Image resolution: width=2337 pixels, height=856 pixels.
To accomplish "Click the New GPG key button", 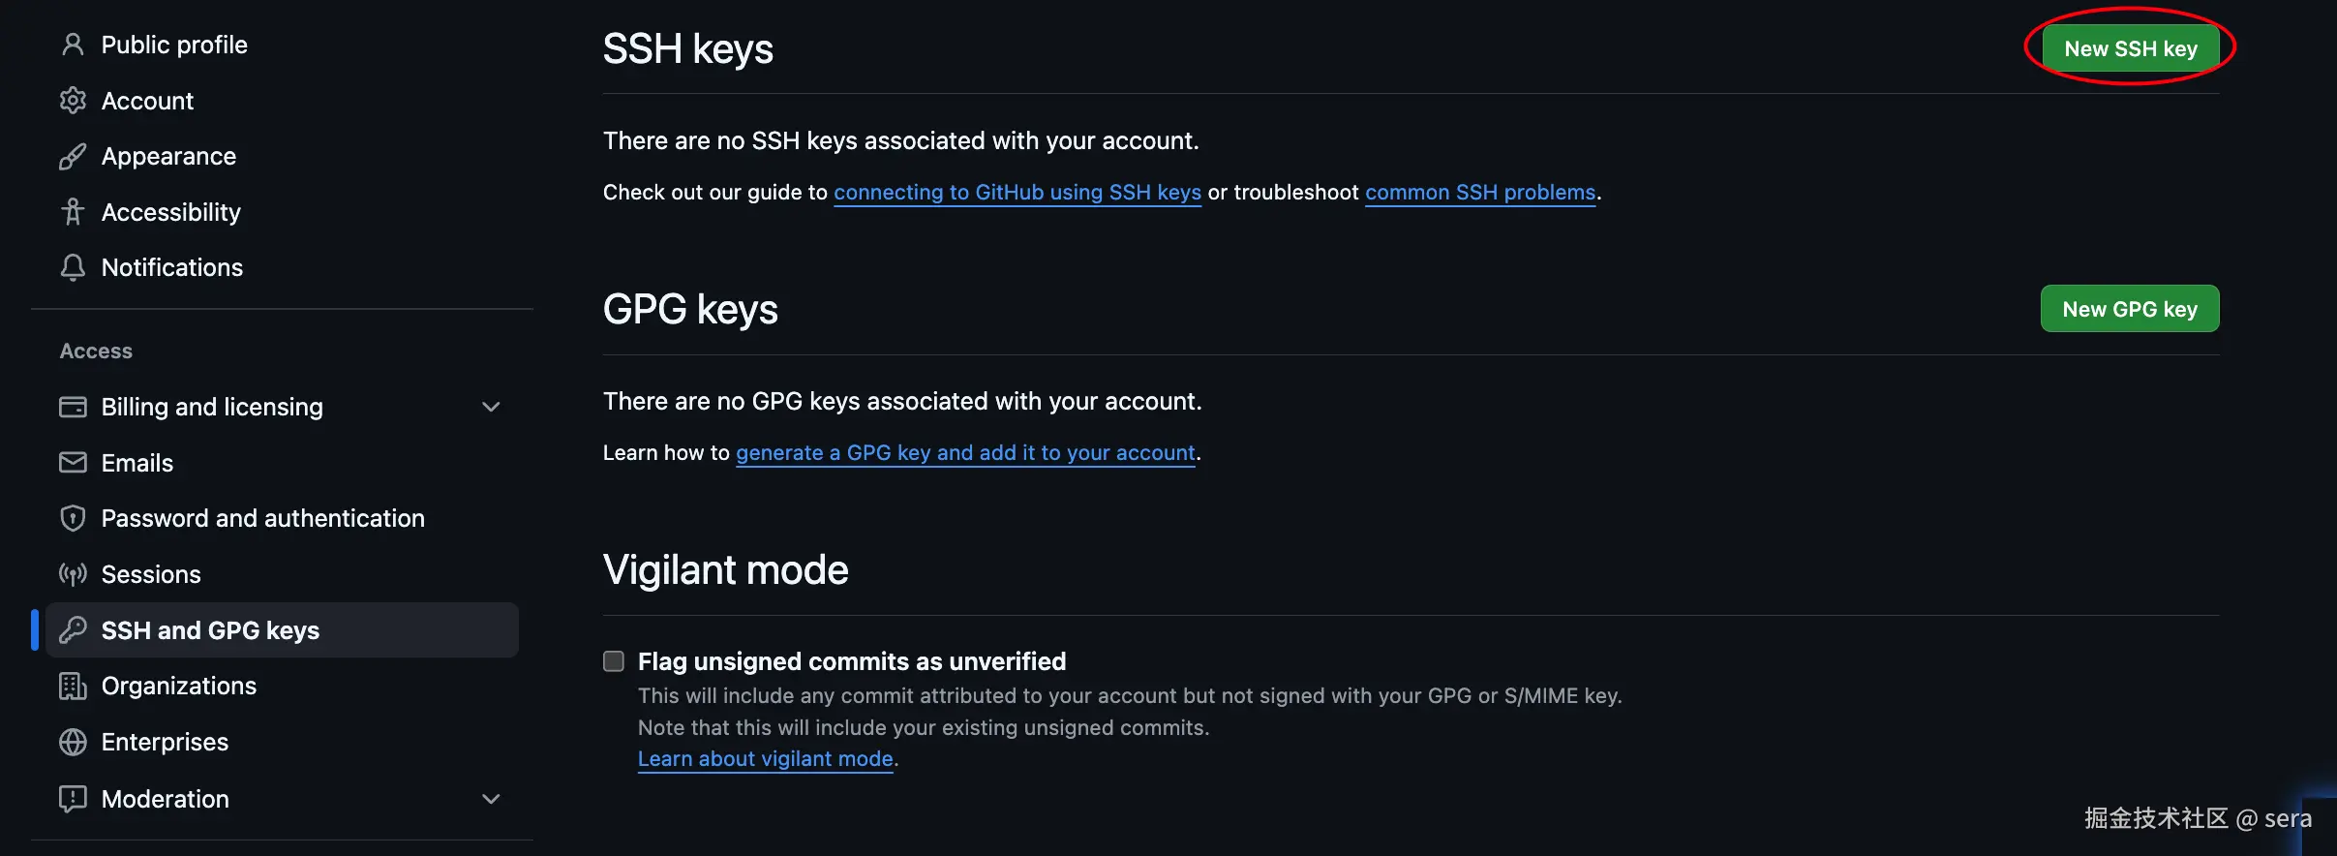I will click(2129, 308).
